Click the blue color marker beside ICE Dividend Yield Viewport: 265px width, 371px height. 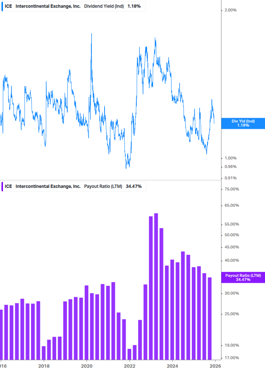(2, 6)
